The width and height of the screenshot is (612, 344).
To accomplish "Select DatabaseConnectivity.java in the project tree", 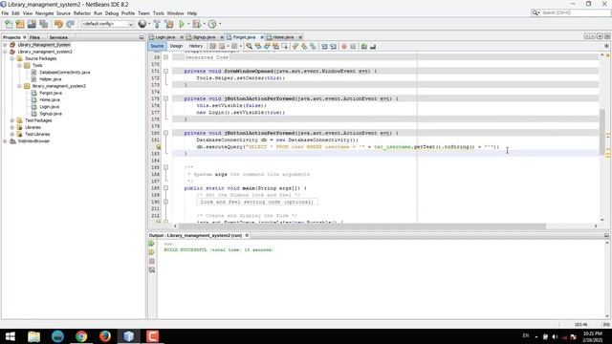I will 65,73.
